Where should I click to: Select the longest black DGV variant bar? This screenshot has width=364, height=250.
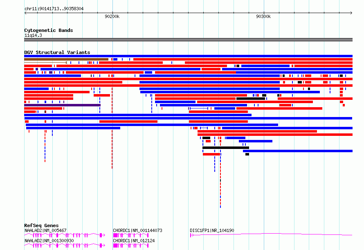tap(226, 148)
